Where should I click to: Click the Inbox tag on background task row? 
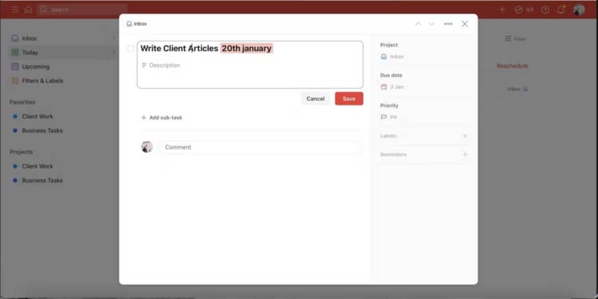point(518,89)
